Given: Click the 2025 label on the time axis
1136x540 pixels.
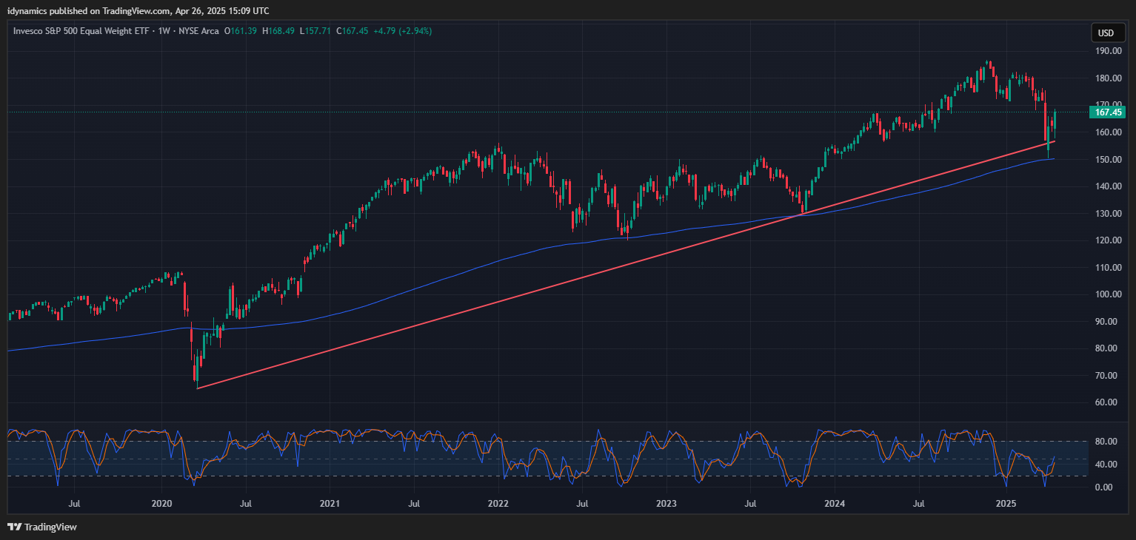Looking at the screenshot, I should pos(1006,504).
